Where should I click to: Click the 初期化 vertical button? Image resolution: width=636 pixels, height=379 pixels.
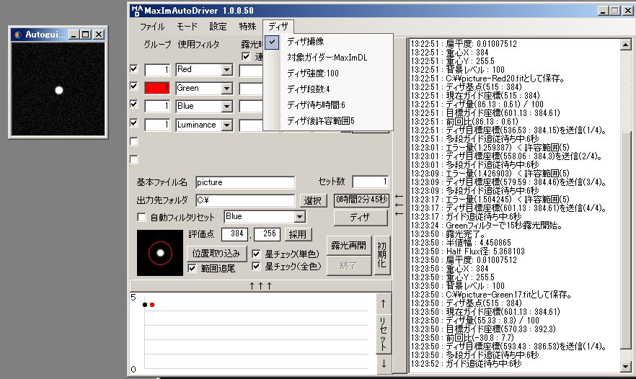click(x=381, y=255)
